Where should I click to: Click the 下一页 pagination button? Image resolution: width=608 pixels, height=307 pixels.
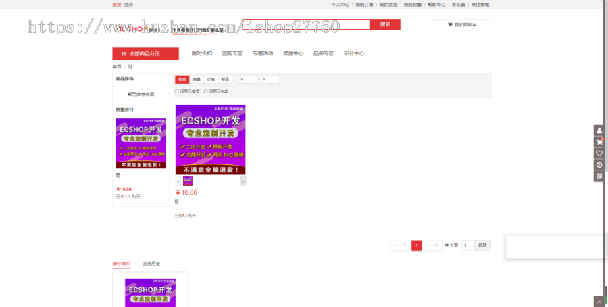[432, 245]
